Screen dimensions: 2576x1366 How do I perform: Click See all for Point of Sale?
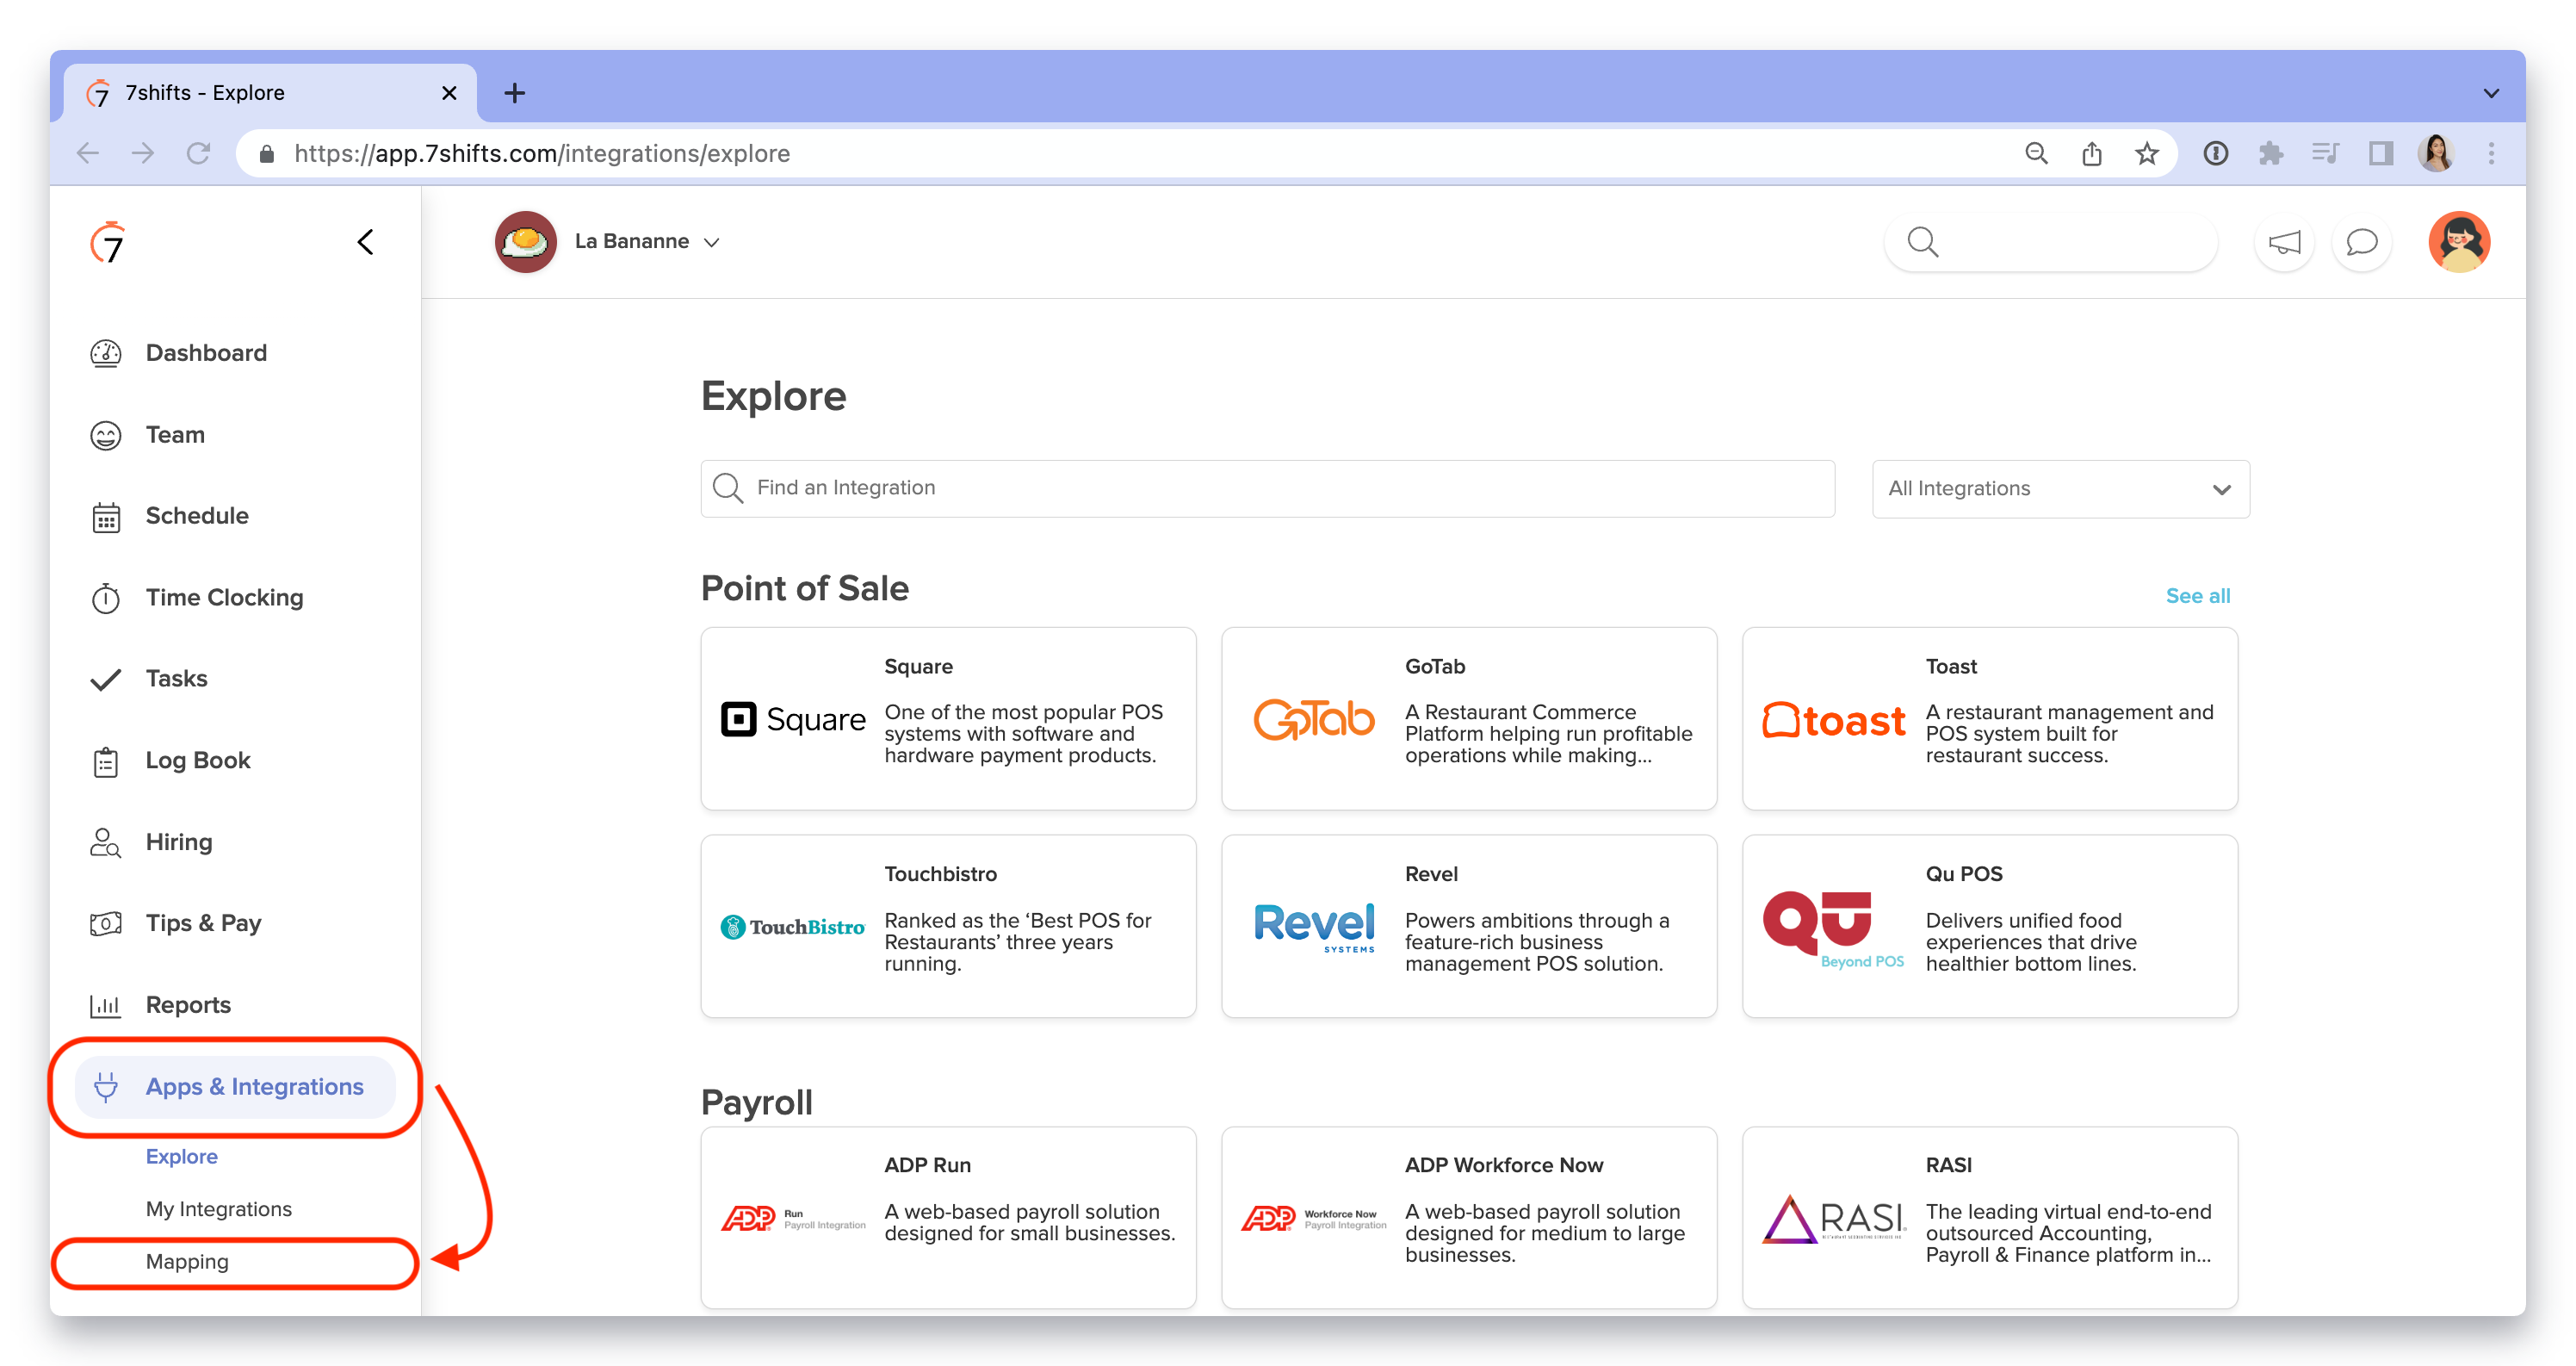(x=2198, y=595)
